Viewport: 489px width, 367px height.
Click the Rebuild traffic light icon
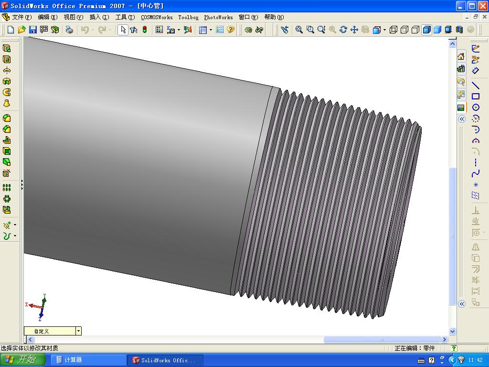point(145,30)
